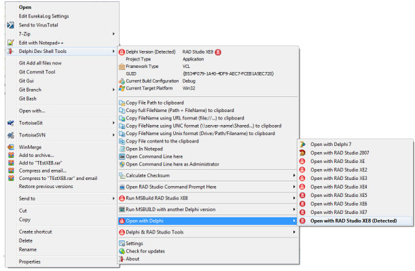Expand the Calculate Checksum submenu arrow
Viewport: 415px width, 271px height.
pyautogui.click(x=294, y=175)
